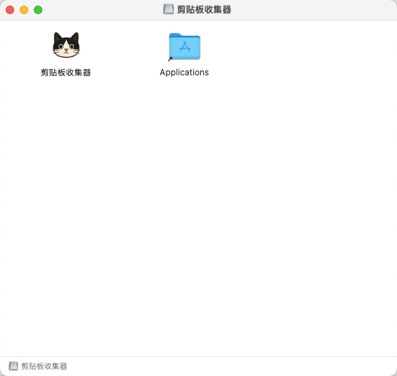
Task: Click the window title 剪贴板收集器
Action: 204,10
